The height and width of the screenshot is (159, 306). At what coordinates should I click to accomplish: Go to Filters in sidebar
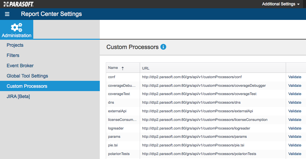coord(13,55)
